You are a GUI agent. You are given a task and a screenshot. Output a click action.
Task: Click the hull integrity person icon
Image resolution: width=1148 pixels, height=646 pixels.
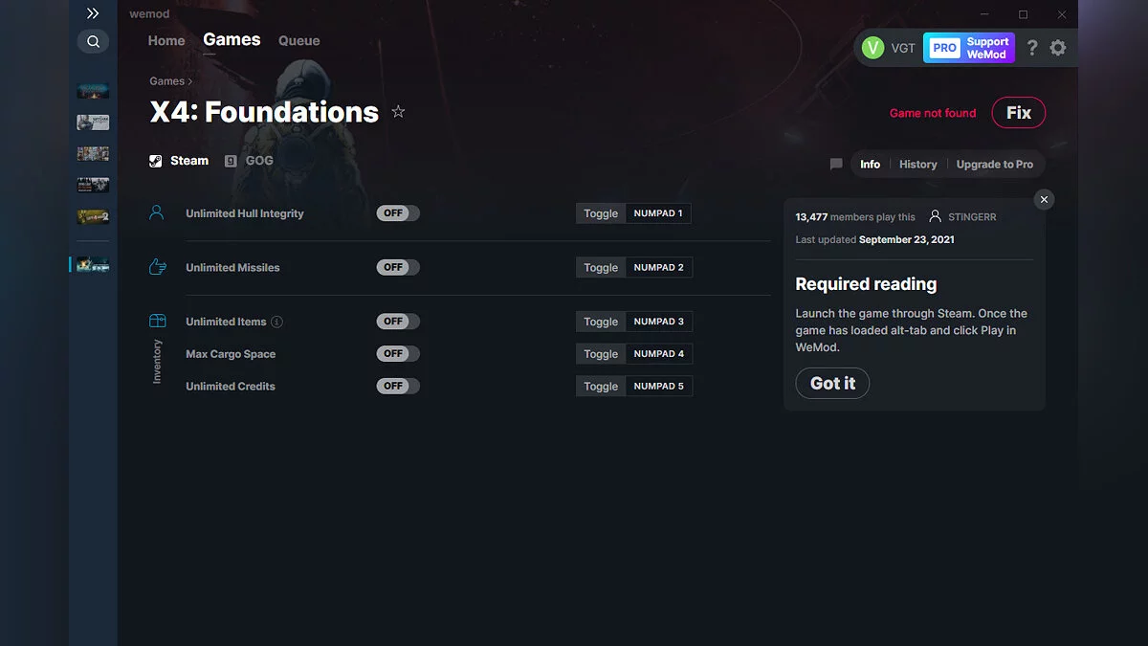[156, 212]
